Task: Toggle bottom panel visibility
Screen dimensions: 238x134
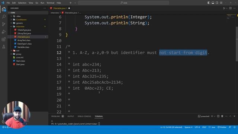Action: tap(213, 3)
